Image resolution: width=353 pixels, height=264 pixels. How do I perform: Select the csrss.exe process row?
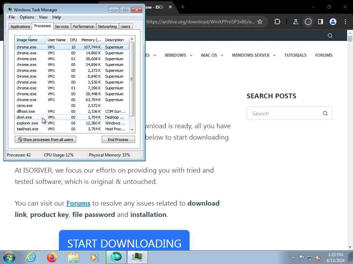click(72, 106)
